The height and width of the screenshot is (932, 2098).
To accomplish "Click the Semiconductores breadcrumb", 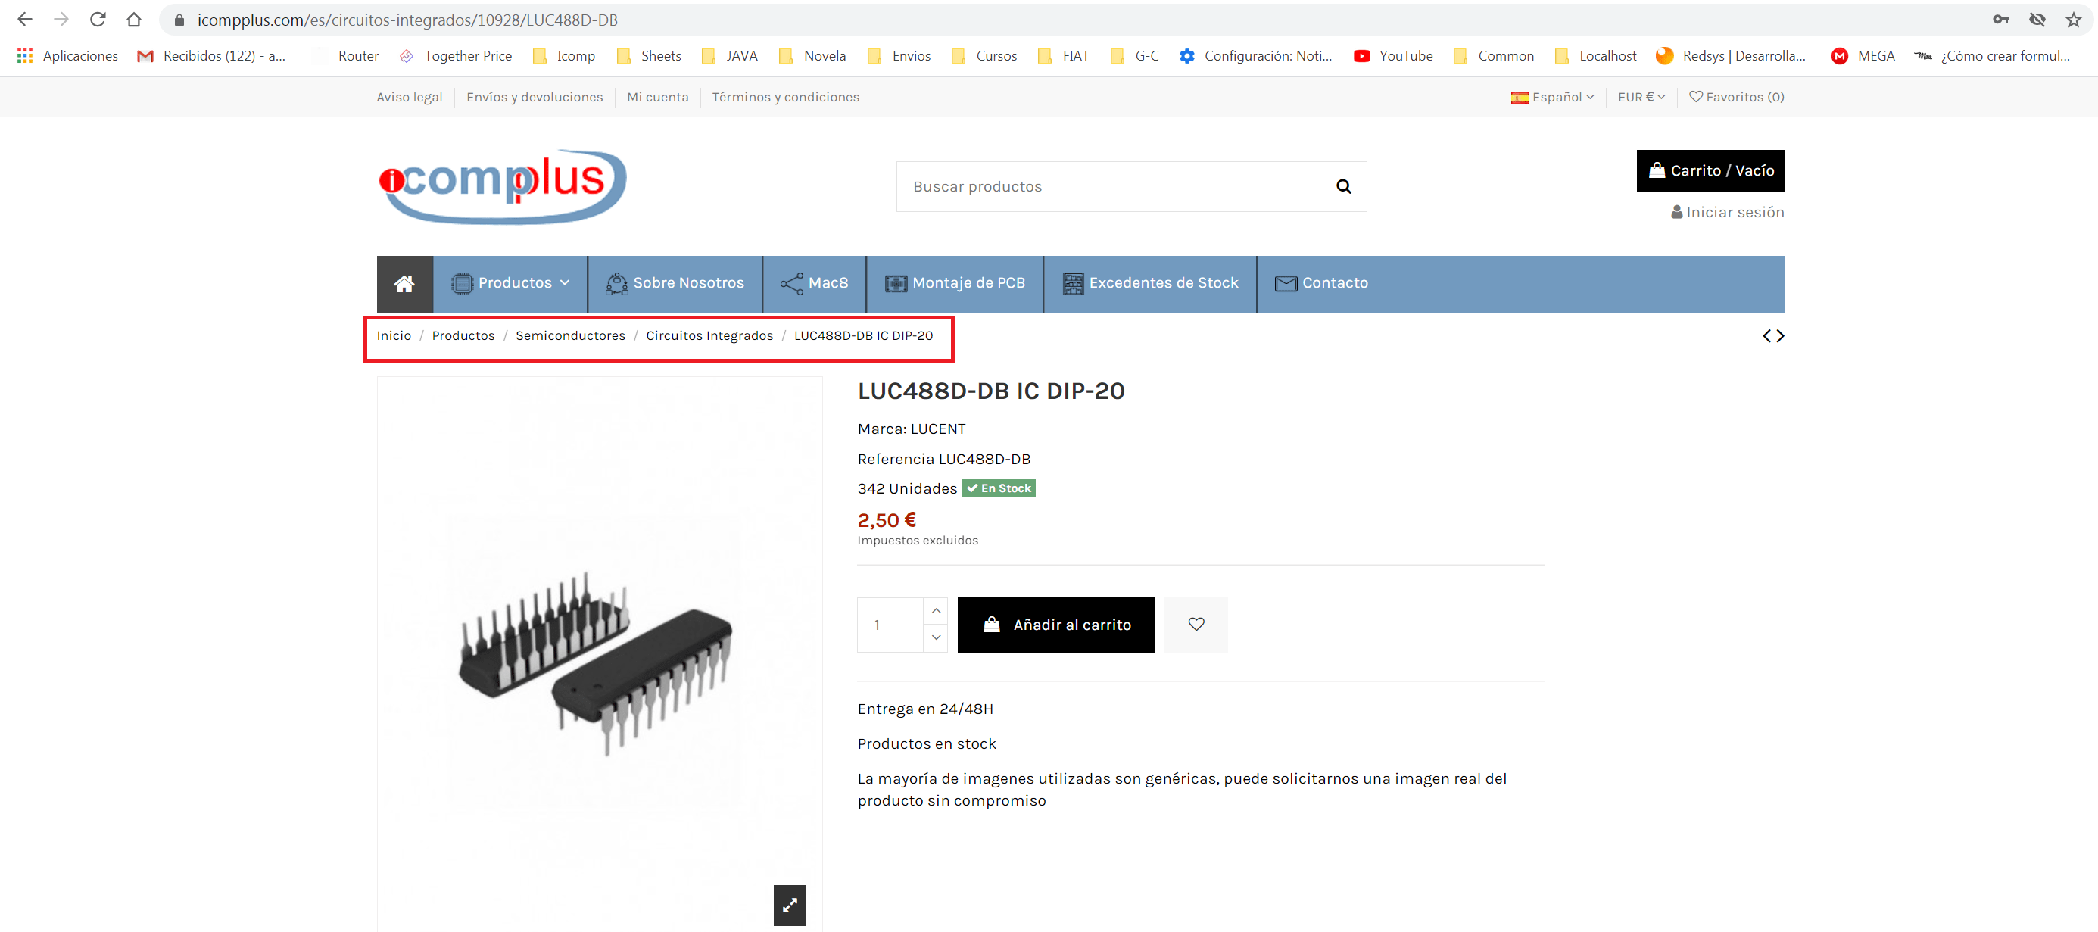I will pyautogui.click(x=570, y=335).
